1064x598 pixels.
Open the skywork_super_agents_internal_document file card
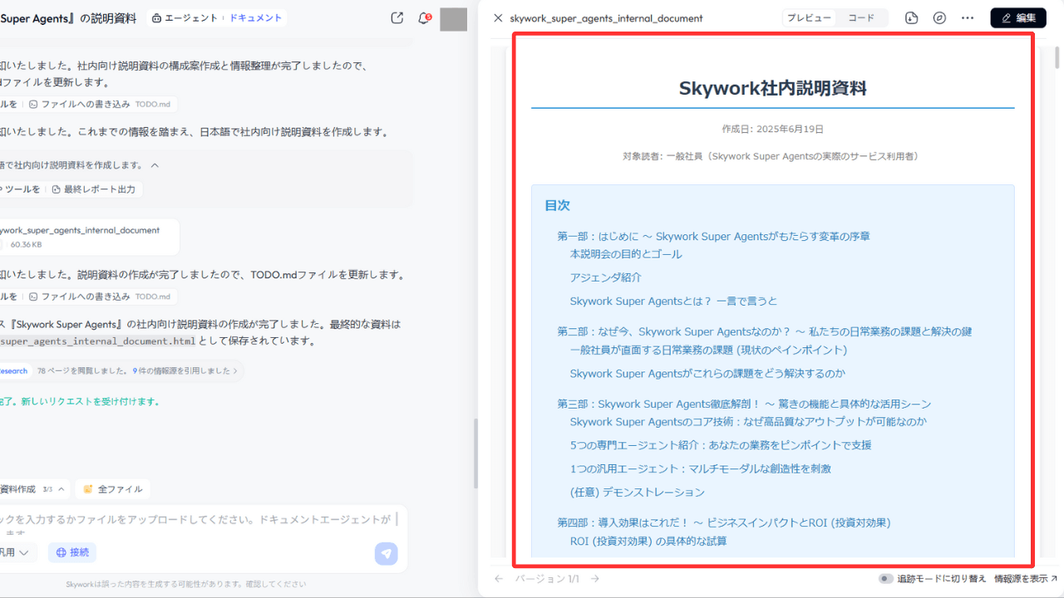(88, 237)
